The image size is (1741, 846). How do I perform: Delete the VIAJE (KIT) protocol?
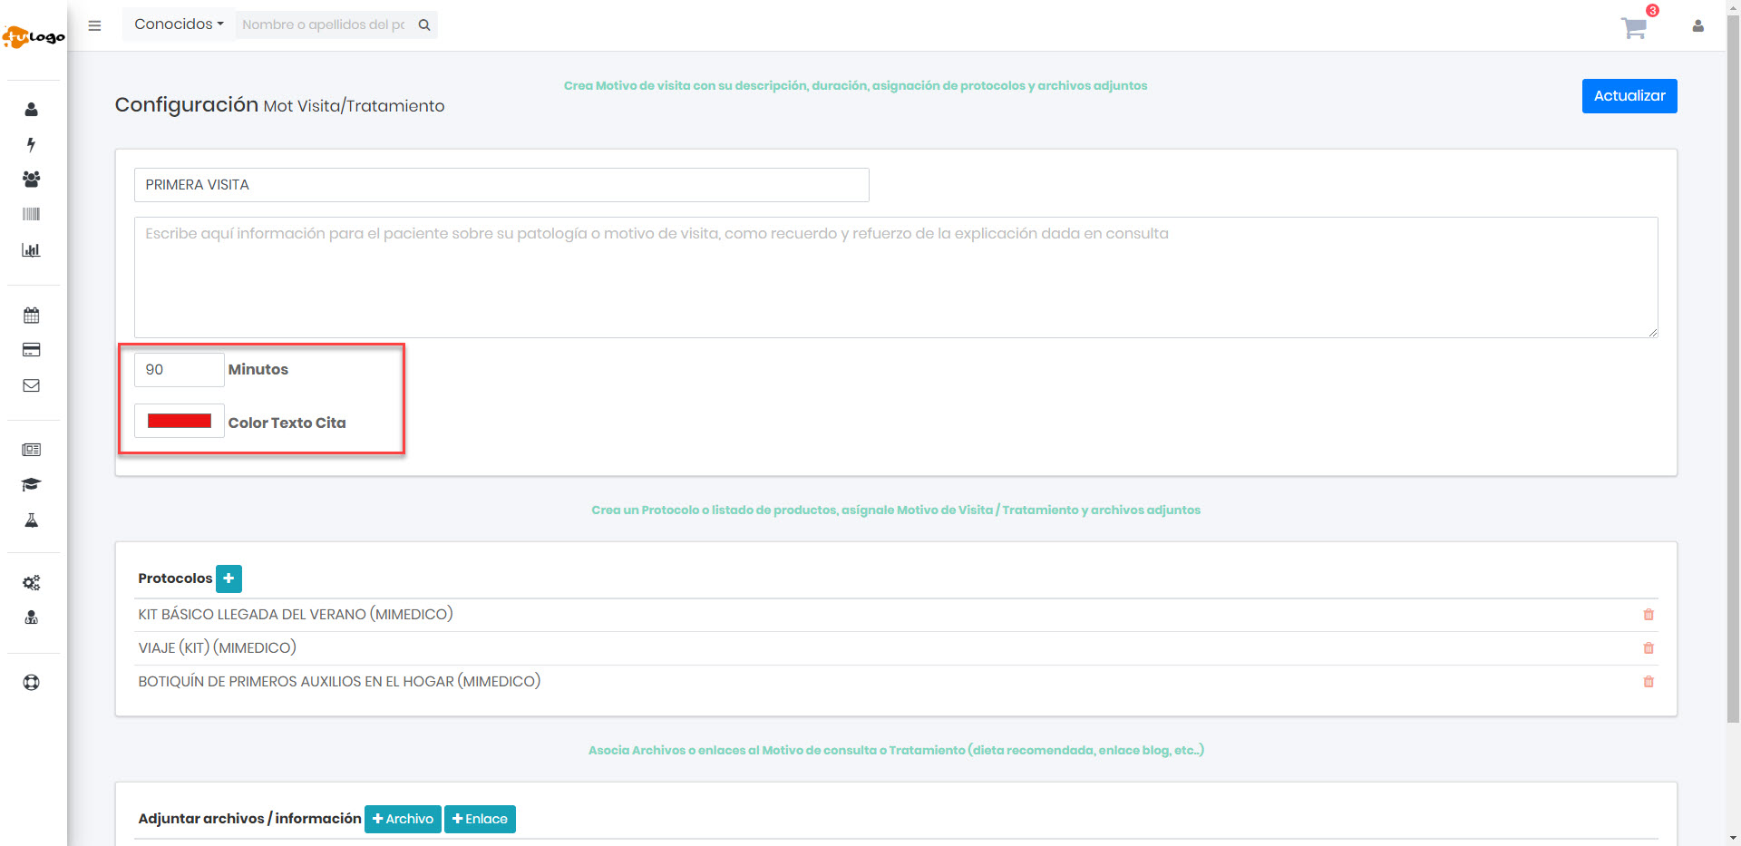click(x=1649, y=648)
